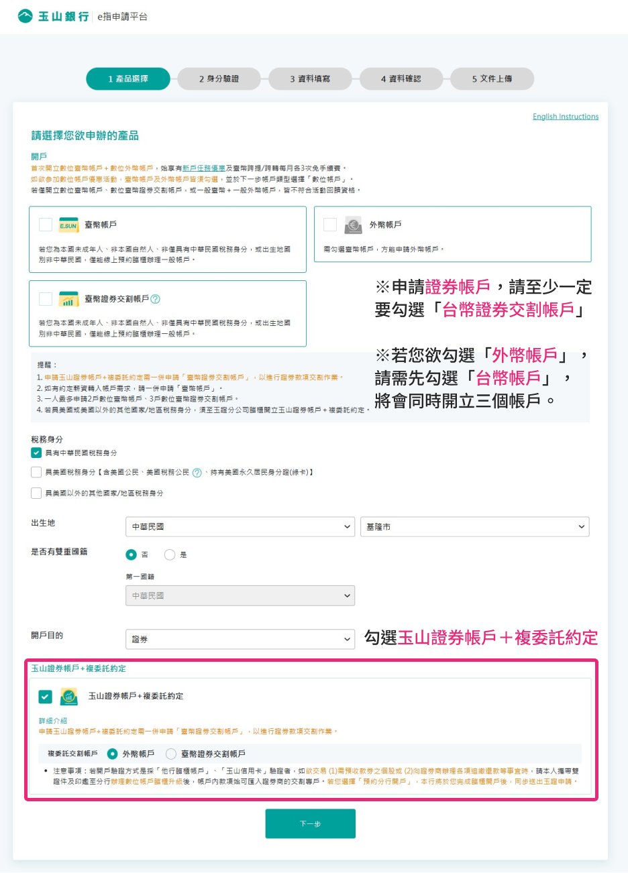The height and width of the screenshot is (873, 628).
Task: Uncheck 具有中華民國稅務身分
Action: pyautogui.click(x=36, y=453)
